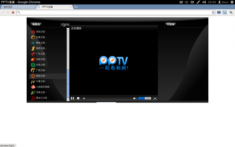
Task: Open the light blue square extension icon
Action: point(225,12)
